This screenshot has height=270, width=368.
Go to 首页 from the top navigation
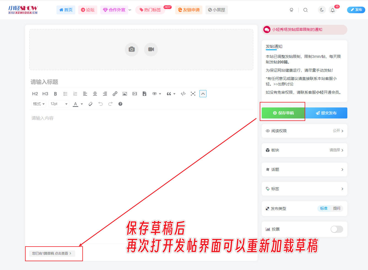click(66, 10)
